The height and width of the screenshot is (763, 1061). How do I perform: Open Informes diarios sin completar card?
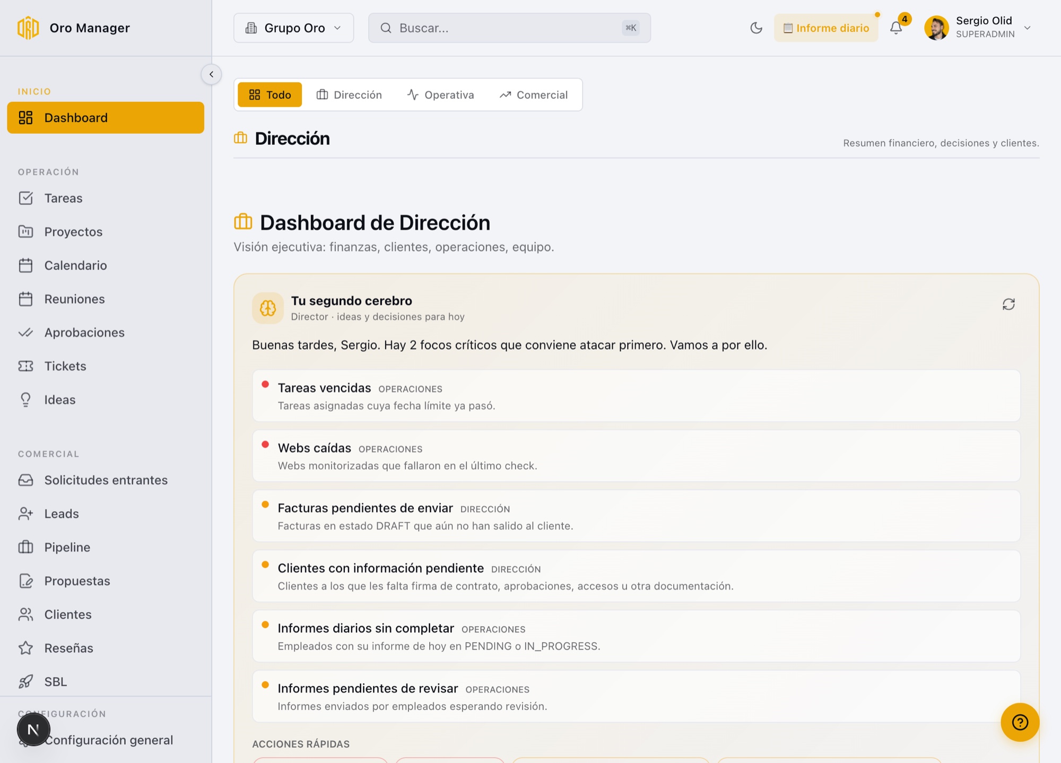636,636
